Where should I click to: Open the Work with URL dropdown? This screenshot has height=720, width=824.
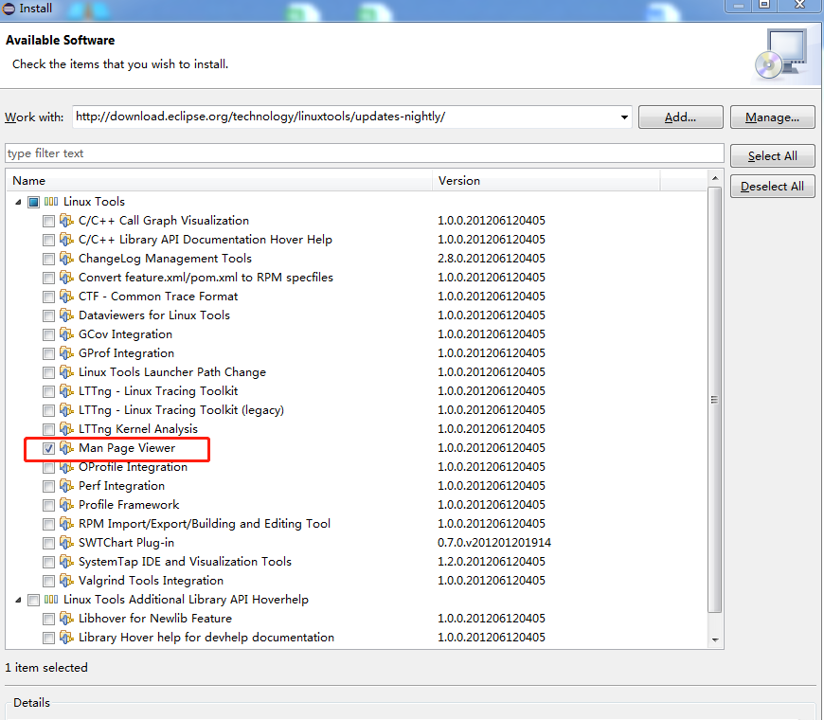624,117
